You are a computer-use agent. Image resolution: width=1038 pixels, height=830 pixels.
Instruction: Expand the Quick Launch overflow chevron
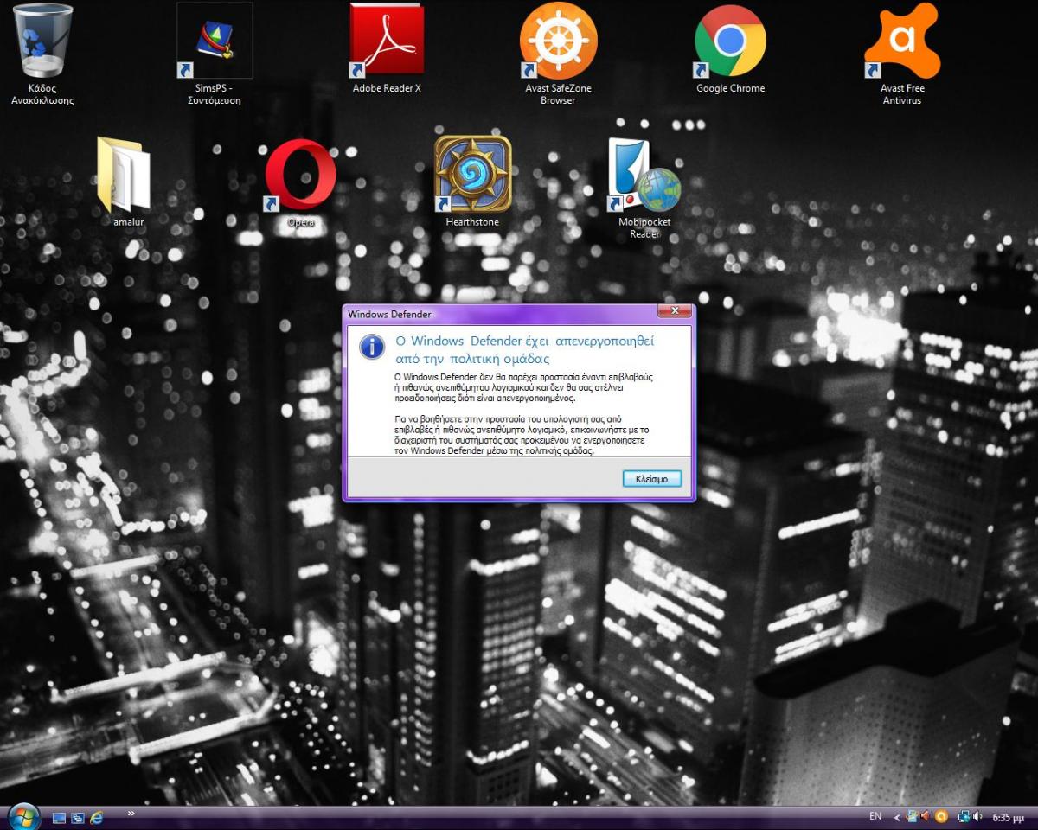click(131, 814)
